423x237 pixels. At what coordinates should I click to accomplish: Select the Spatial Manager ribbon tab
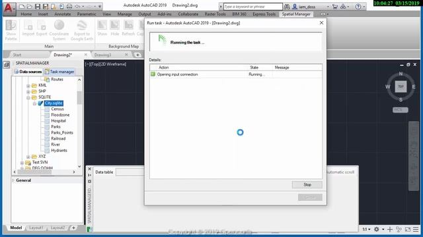296,14
